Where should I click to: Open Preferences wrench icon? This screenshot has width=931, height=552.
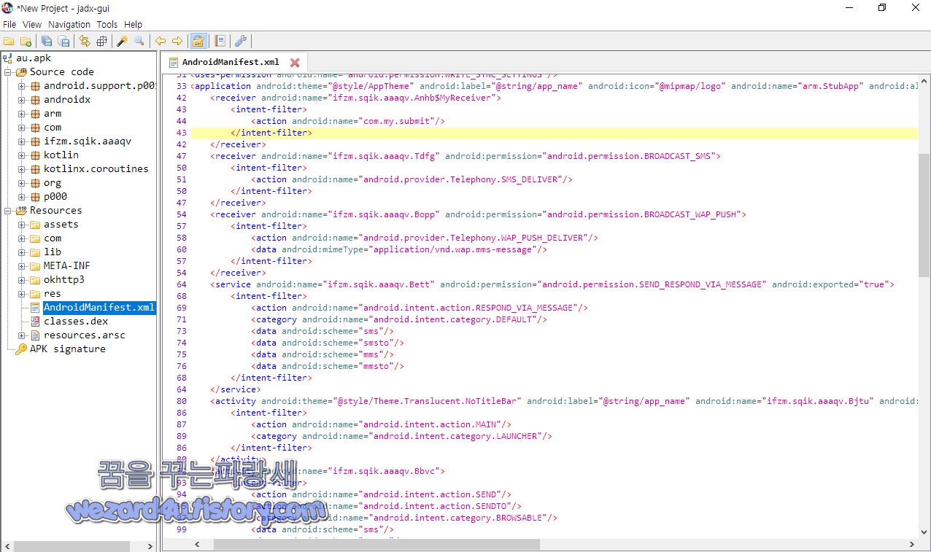click(240, 41)
